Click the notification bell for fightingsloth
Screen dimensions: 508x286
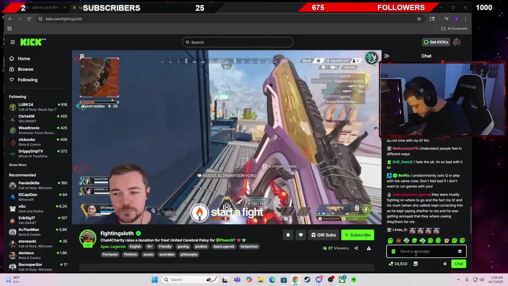288,235
